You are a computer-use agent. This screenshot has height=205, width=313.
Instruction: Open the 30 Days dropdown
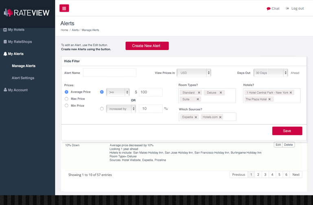[271, 73]
